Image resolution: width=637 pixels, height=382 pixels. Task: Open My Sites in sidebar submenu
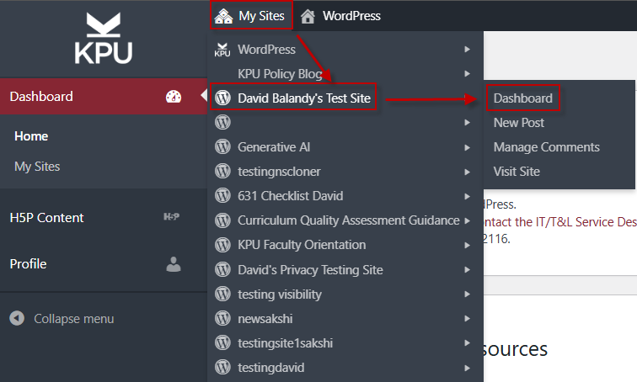click(37, 167)
